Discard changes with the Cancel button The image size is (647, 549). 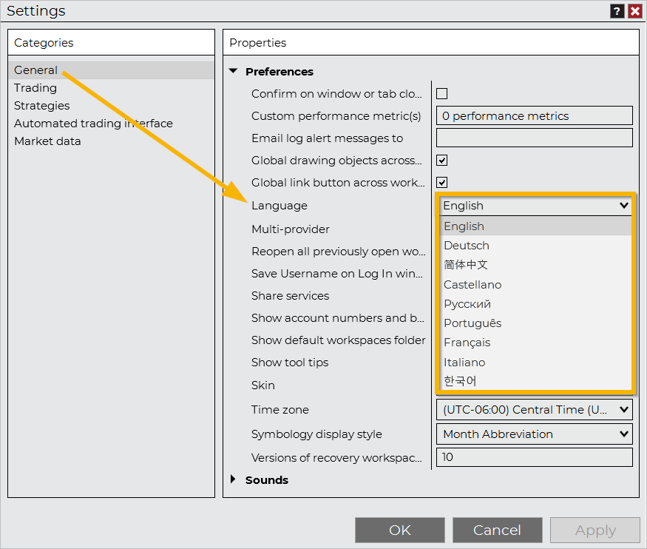click(x=497, y=530)
